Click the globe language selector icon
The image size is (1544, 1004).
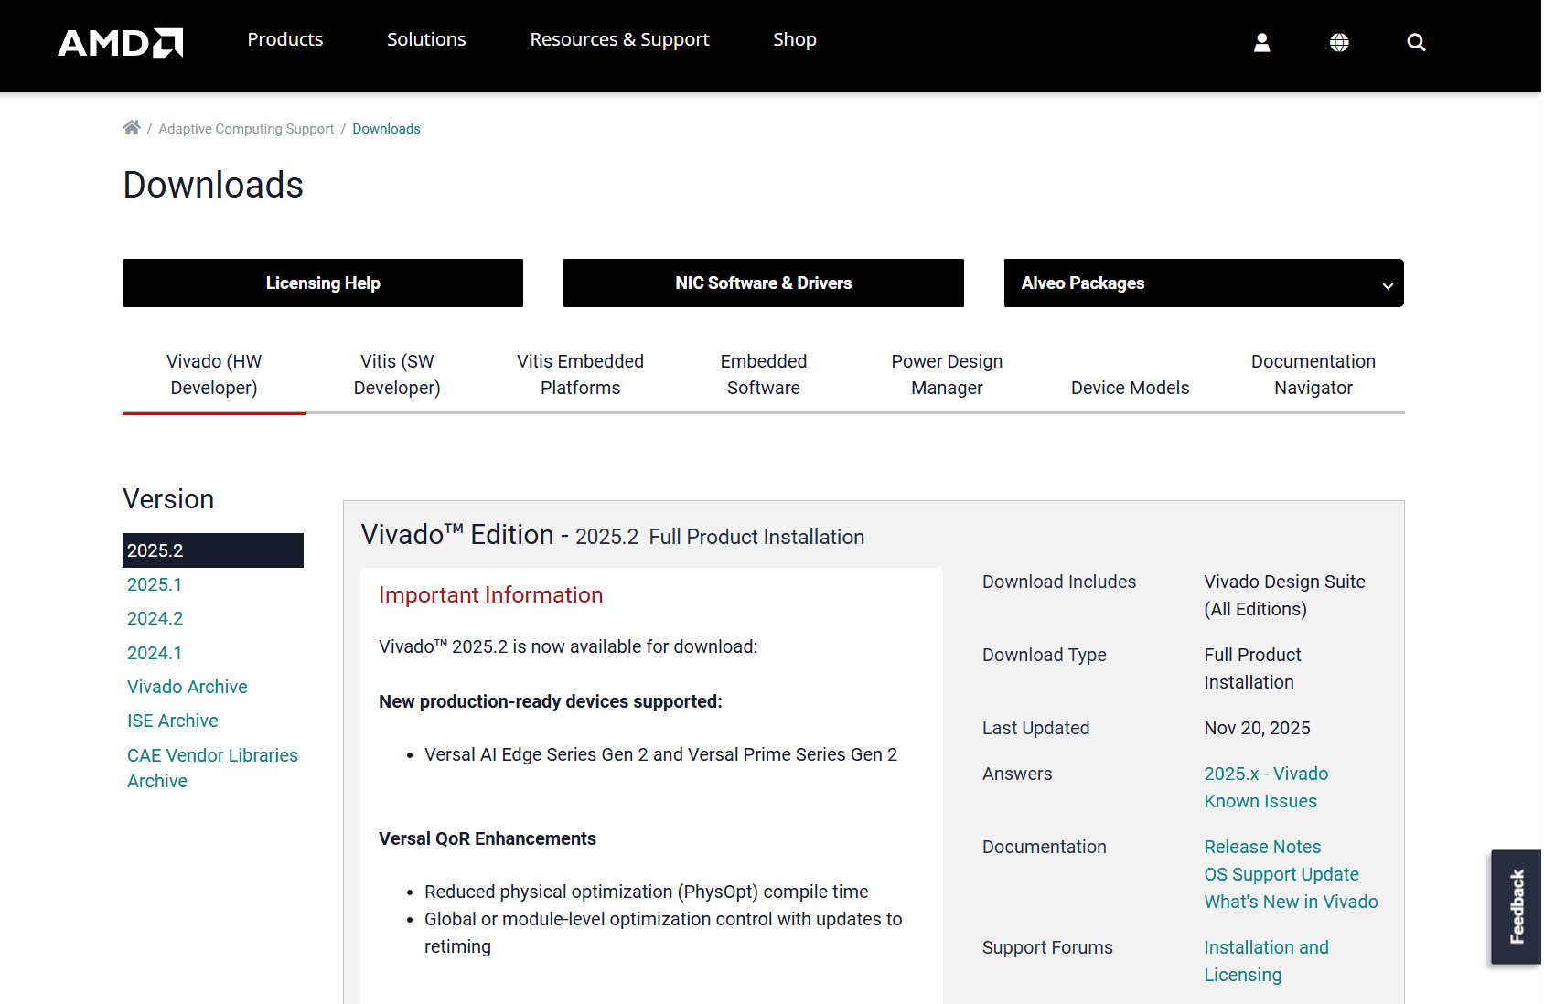1339,42
